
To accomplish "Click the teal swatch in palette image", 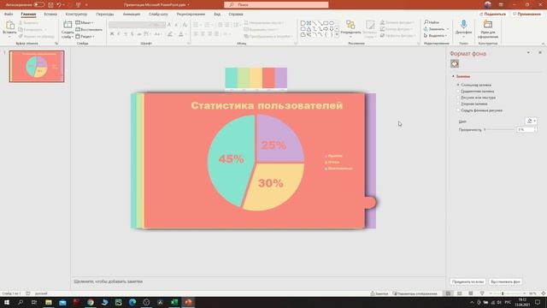I will 232,78.
